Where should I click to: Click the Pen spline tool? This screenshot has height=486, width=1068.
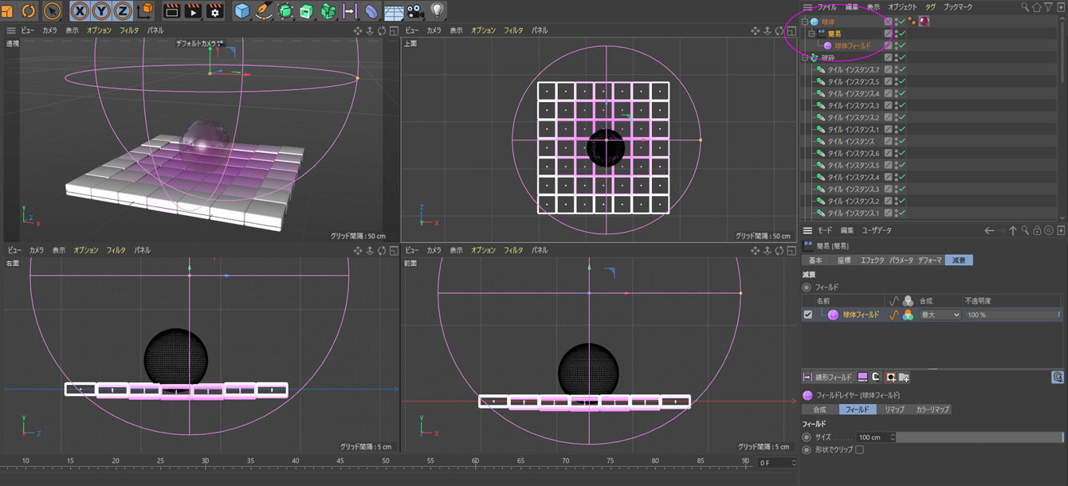(x=264, y=11)
